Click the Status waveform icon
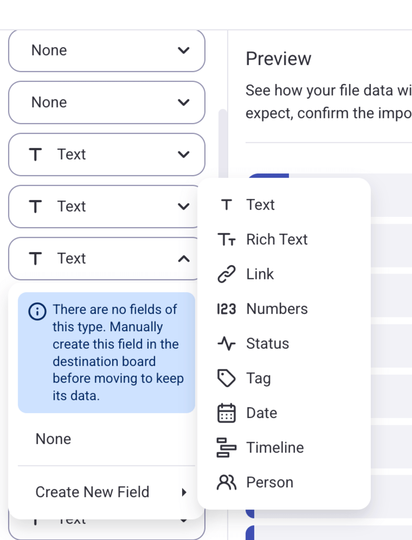 227,343
